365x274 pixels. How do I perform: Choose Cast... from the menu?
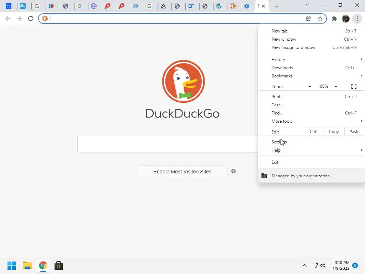tap(312, 105)
